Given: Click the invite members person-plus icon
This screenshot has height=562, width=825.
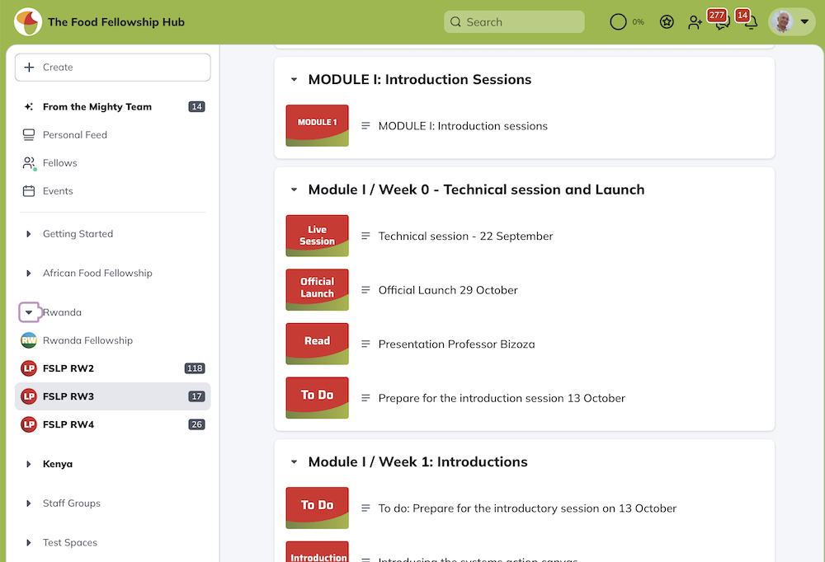Looking at the screenshot, I should [x=695, y=22].
